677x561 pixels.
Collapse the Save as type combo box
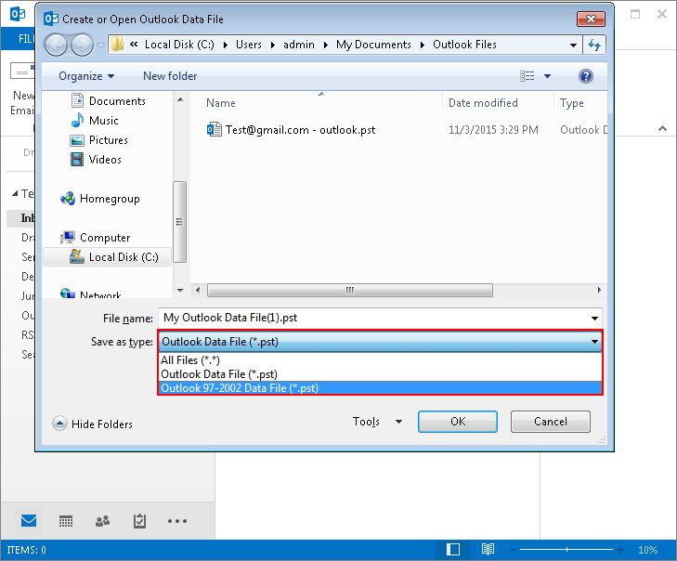click(x=594, y=342)
